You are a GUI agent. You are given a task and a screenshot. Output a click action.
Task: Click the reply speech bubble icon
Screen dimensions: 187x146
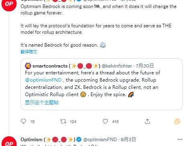pyautogui.click(x=23, y=121)
